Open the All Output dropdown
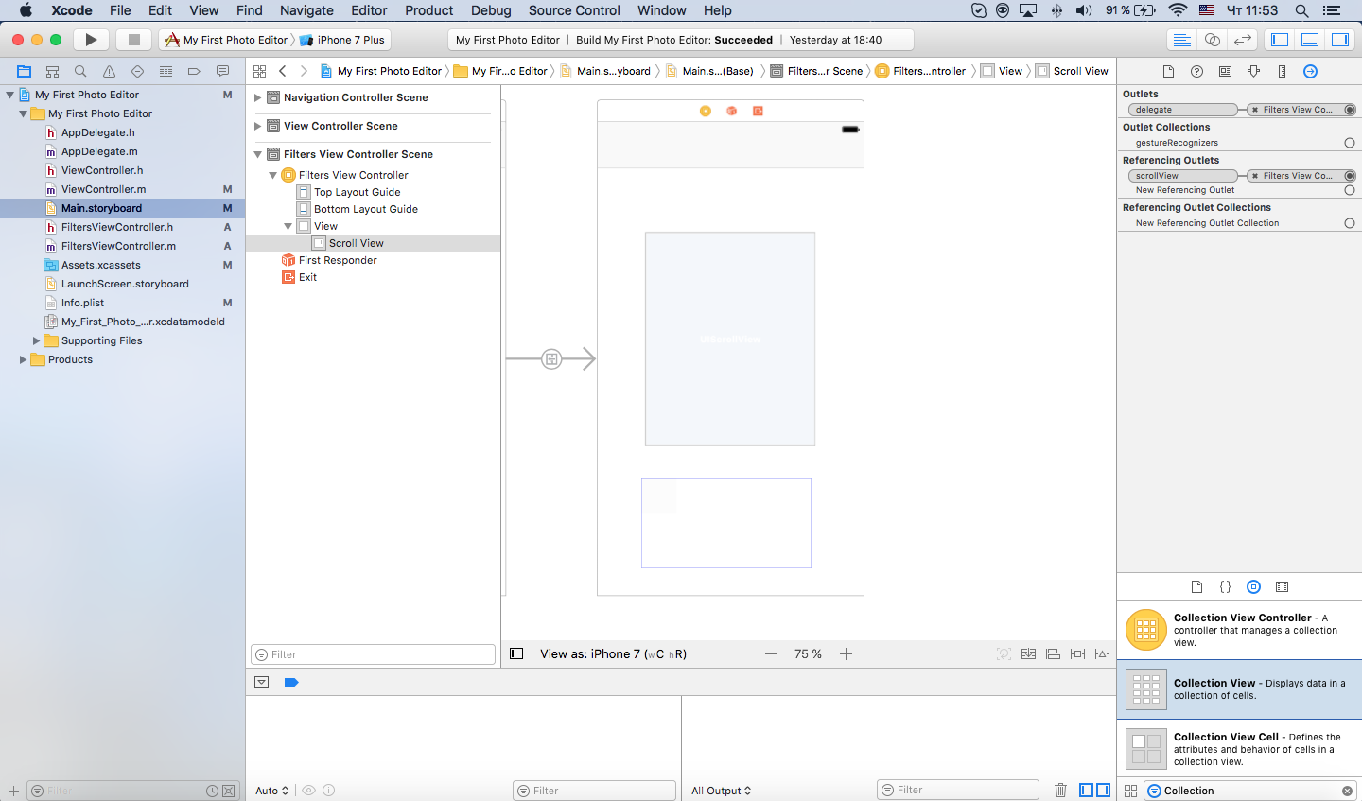This screenshot has width=1362, height=801. 721,791
